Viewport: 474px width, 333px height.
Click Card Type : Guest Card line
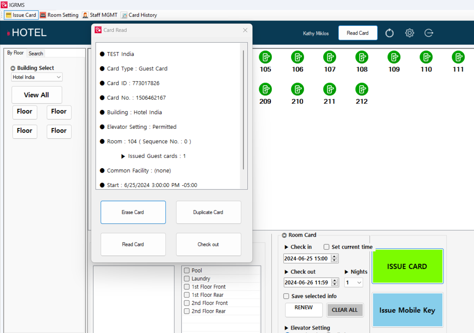coord(134,69)
